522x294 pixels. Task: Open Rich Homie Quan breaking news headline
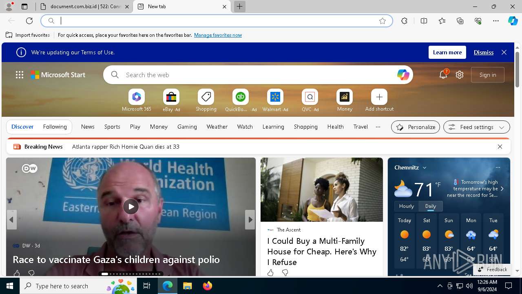click(126, 147)
